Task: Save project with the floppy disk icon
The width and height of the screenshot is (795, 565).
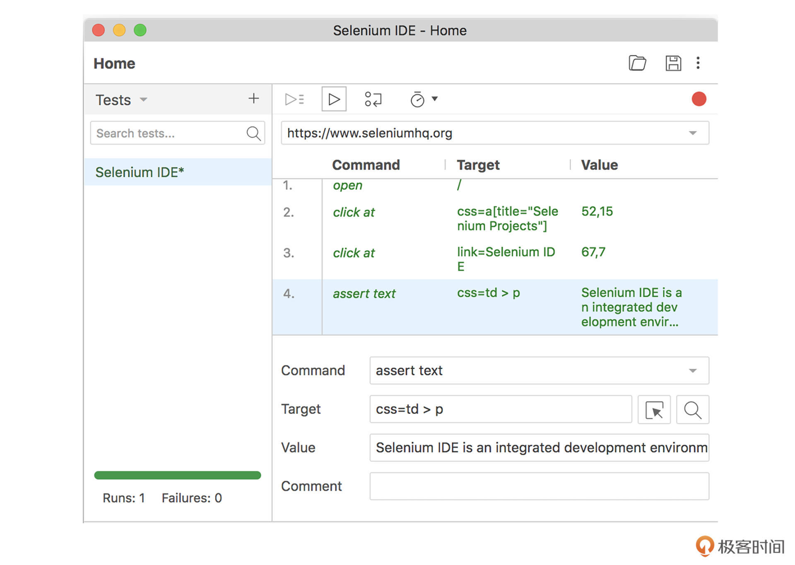Action: [x=673, y=63]
